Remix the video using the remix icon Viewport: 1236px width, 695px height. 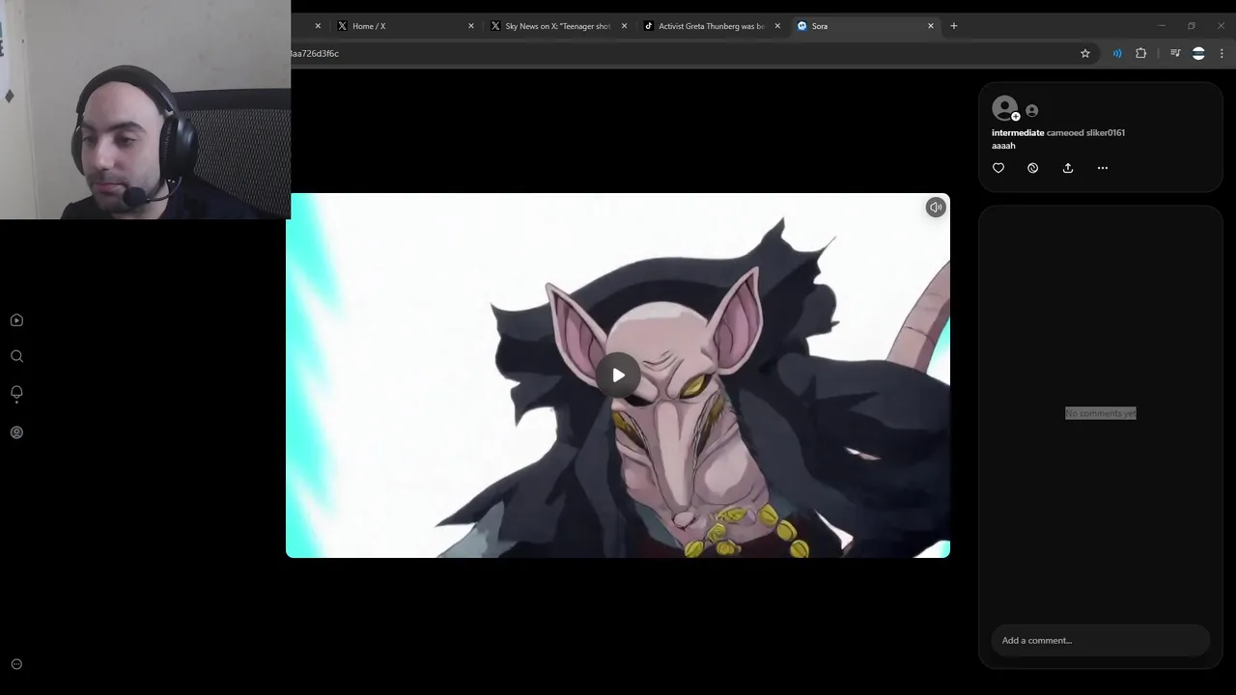click(x=1032, y=168)
